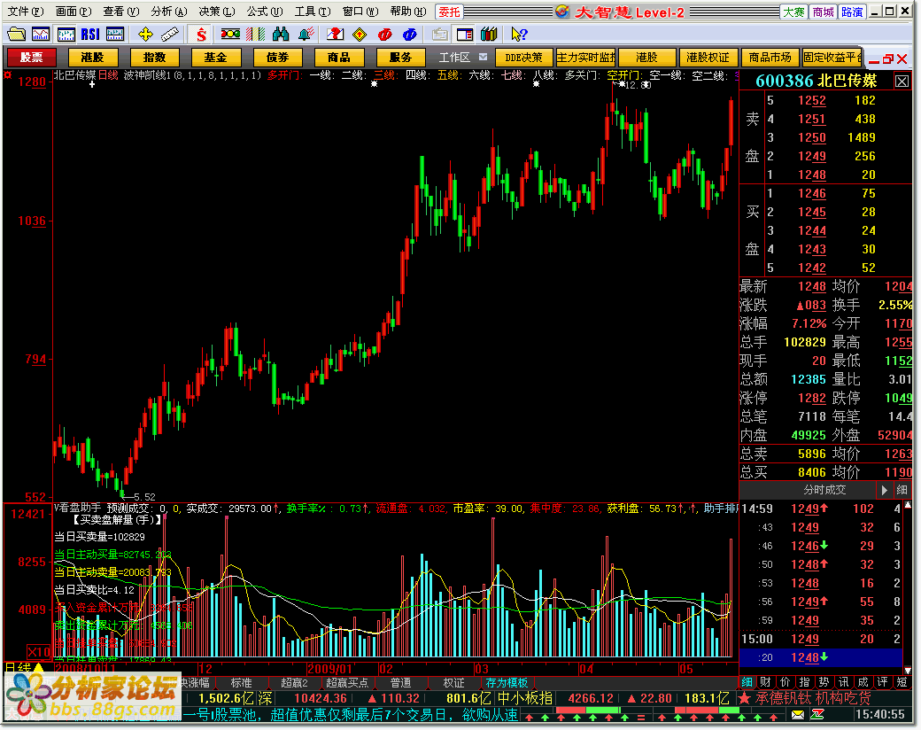Viewport: 921px width, 730px height.
Task: Select the 权证 tab below the chart
Action: [454, 682]
